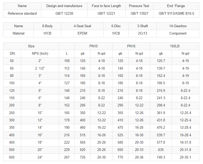Screen dimensions: 203x164
Task: Select the PN10 column group header
Action: (x=93, y=46)
